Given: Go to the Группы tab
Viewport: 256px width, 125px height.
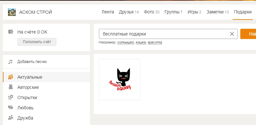Looking at the screenshot, I should click(x=173, y=12).
